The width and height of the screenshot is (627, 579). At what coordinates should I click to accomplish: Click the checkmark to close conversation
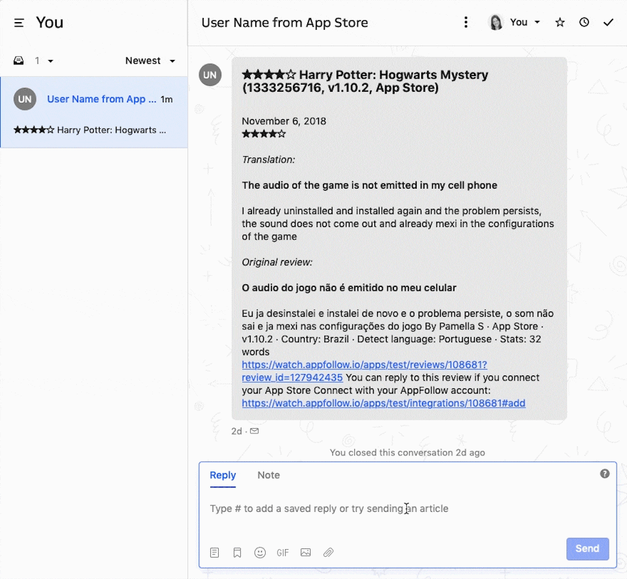point(608,23)
